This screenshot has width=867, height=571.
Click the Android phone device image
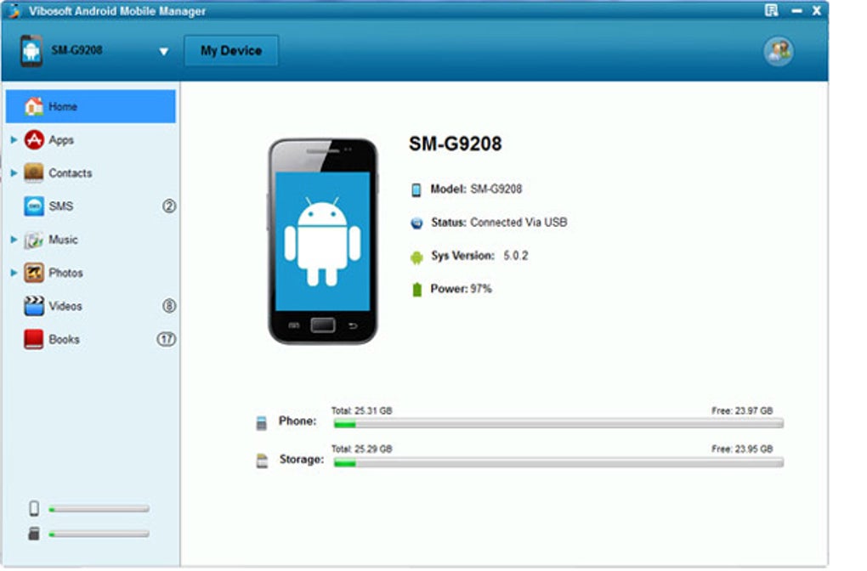point(323,241)
